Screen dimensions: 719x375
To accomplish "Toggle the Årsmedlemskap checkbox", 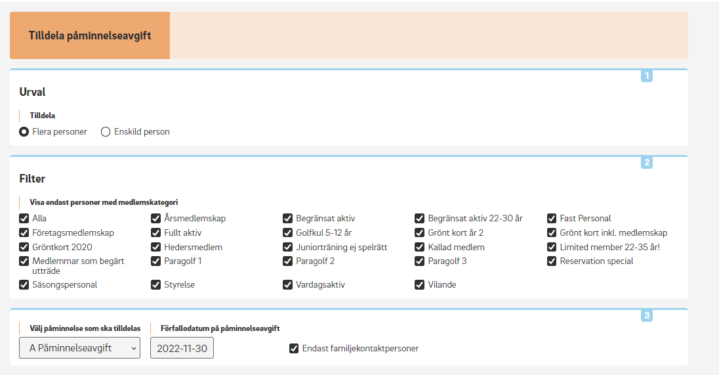I will pos(156,218).
